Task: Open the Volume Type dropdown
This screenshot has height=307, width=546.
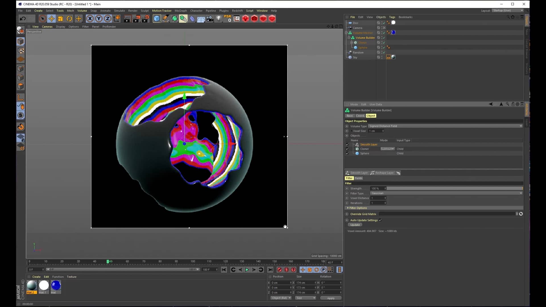Action: tap(520, 126)
